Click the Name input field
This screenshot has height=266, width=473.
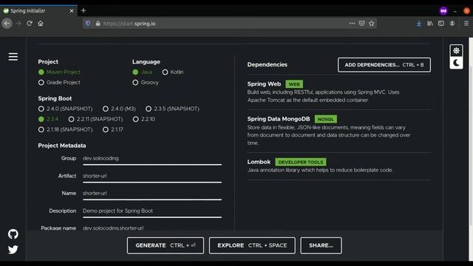pos(152,194)
